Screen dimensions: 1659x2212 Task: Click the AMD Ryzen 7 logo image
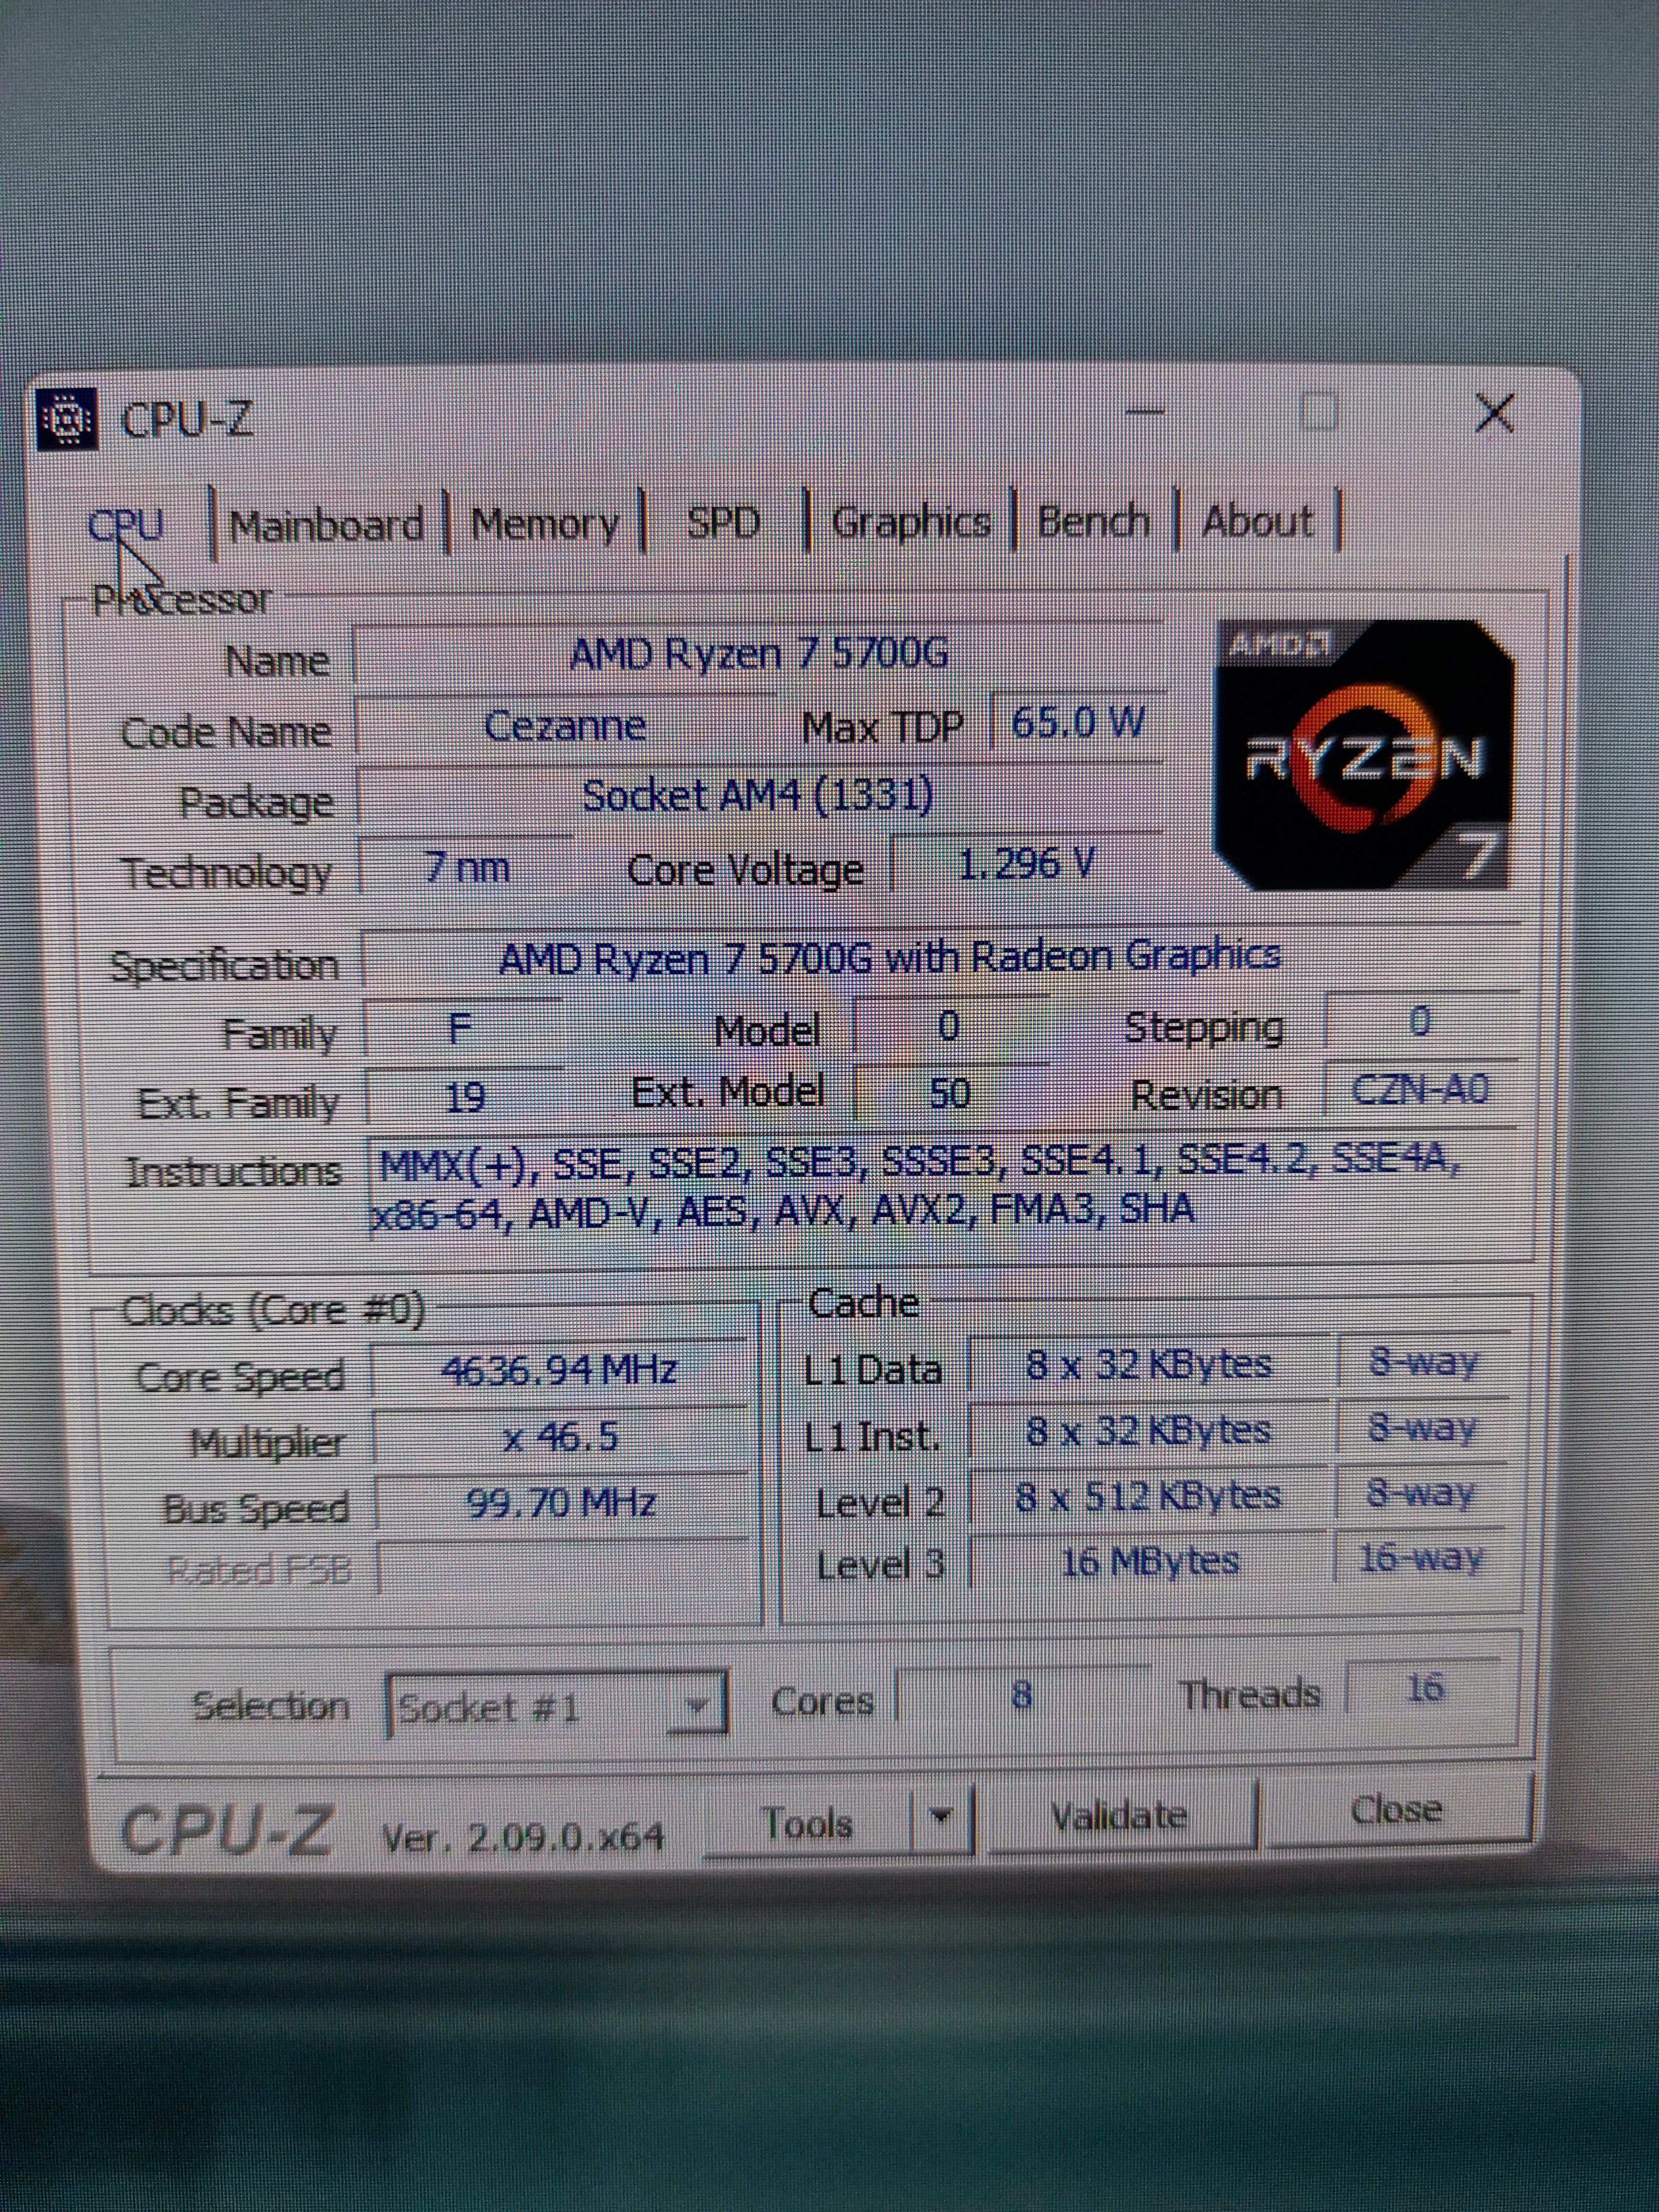tap(1364, 756)
